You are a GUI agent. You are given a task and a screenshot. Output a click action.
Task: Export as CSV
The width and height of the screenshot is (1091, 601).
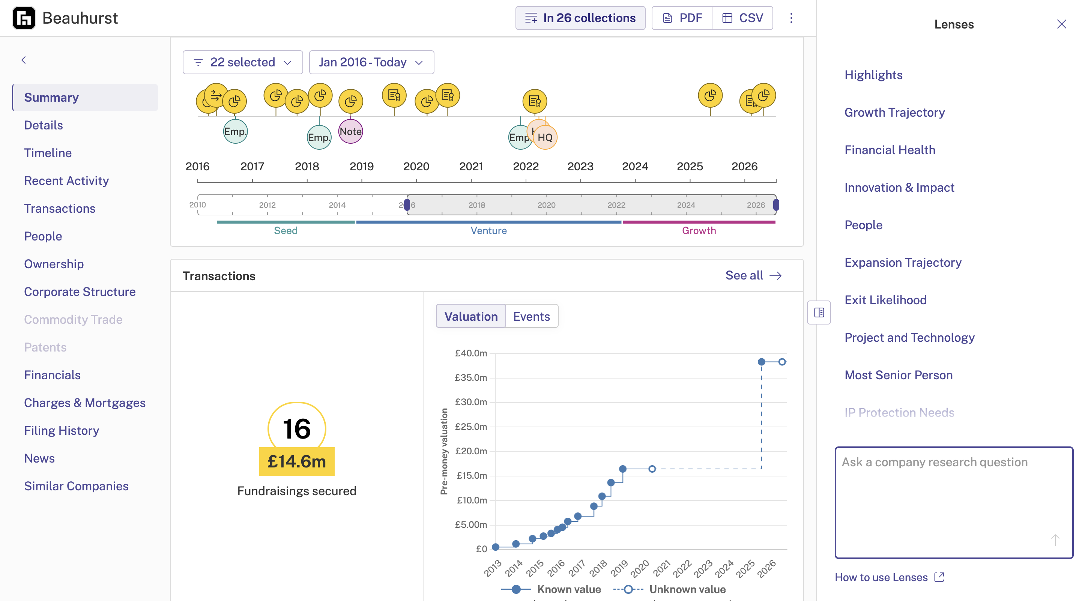[x=742, y=18]
